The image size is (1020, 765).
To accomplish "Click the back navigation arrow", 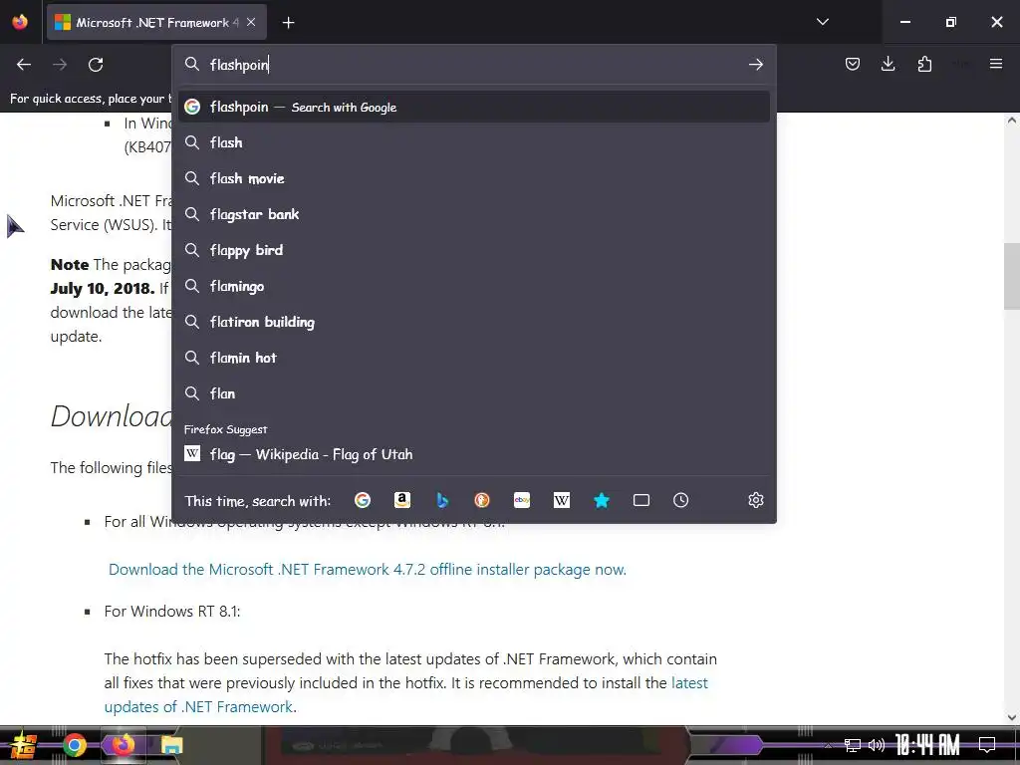I will pyautogui.click(x=24, y=65).
